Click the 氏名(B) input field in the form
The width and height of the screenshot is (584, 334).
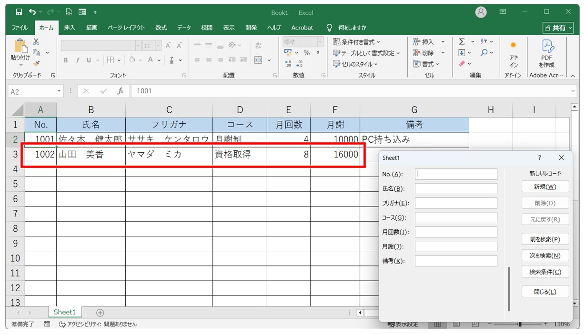click(456, 189)
